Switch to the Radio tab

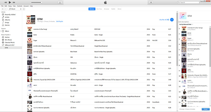point(113,9)
